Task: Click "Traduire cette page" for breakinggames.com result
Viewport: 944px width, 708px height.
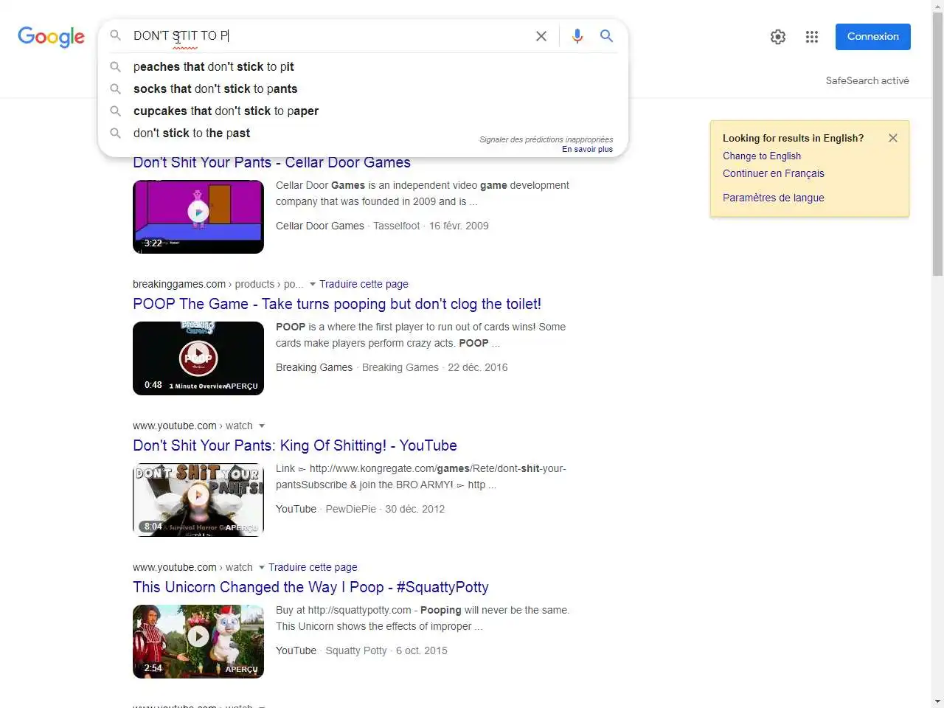Action: (x=364, y=284)
